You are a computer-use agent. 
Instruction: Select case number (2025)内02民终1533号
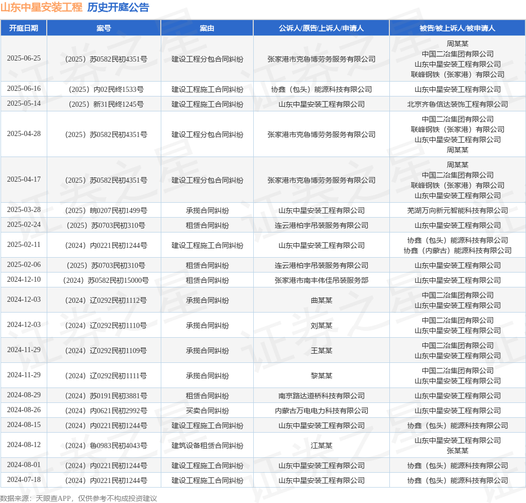point(106,89)
